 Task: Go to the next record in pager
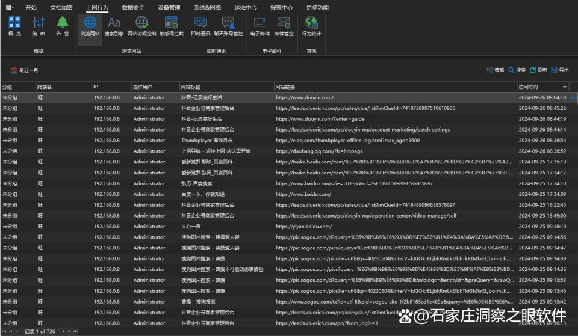(63, 332)
